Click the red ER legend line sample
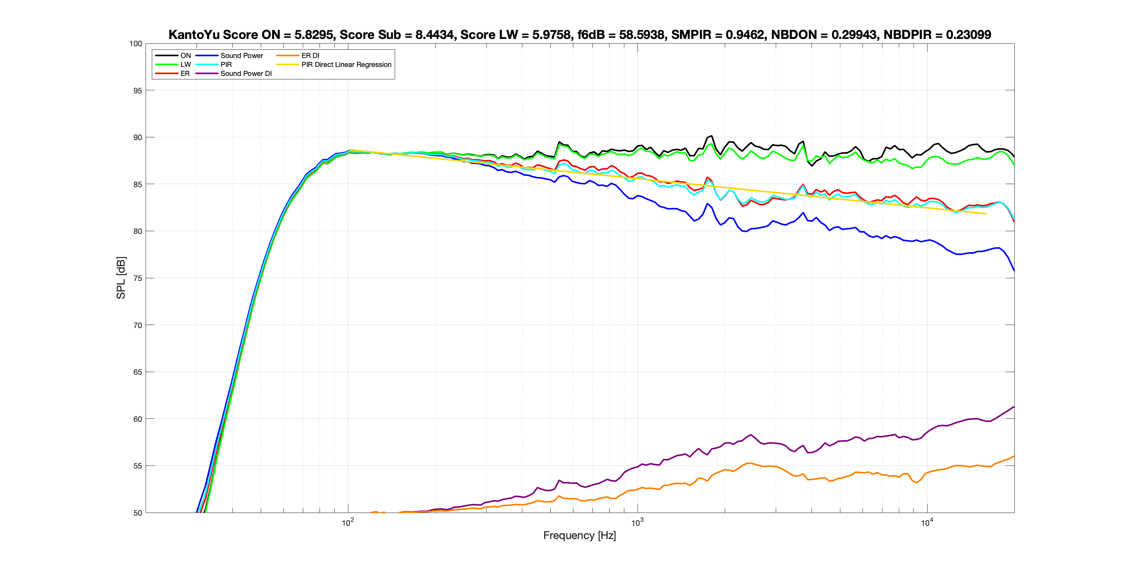This screenshot has height=576, width=1121. [166, 74]
